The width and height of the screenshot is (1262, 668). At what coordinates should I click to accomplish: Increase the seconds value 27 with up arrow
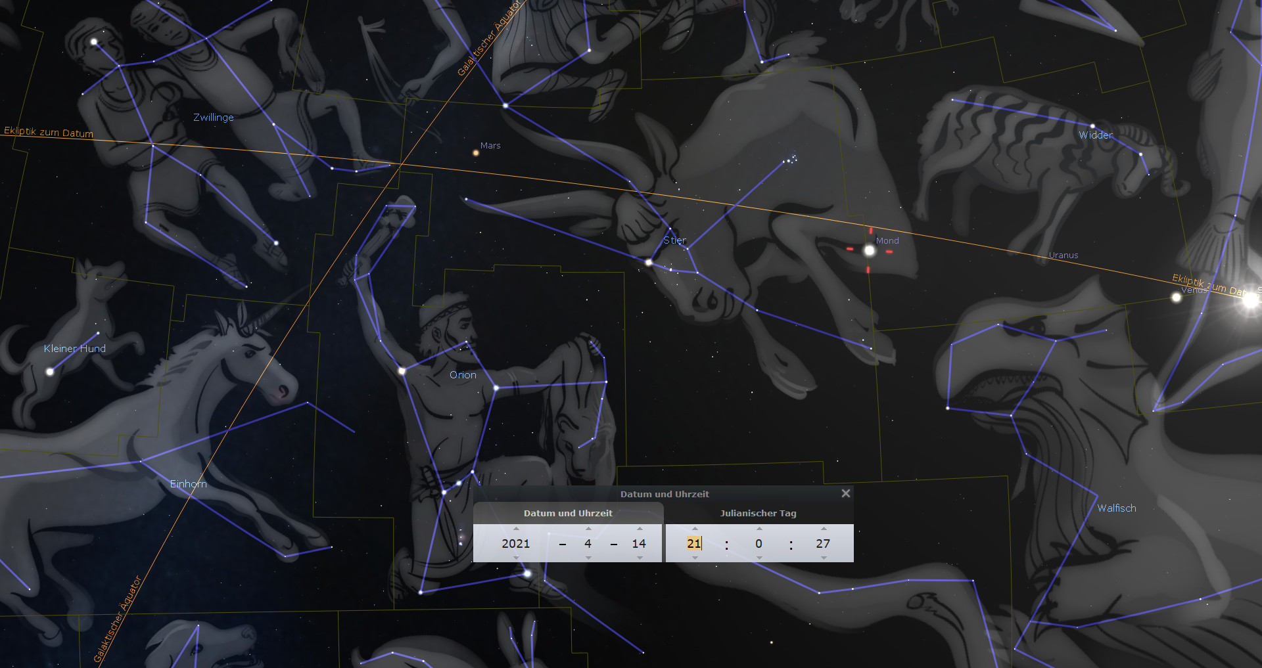point(824,529)
